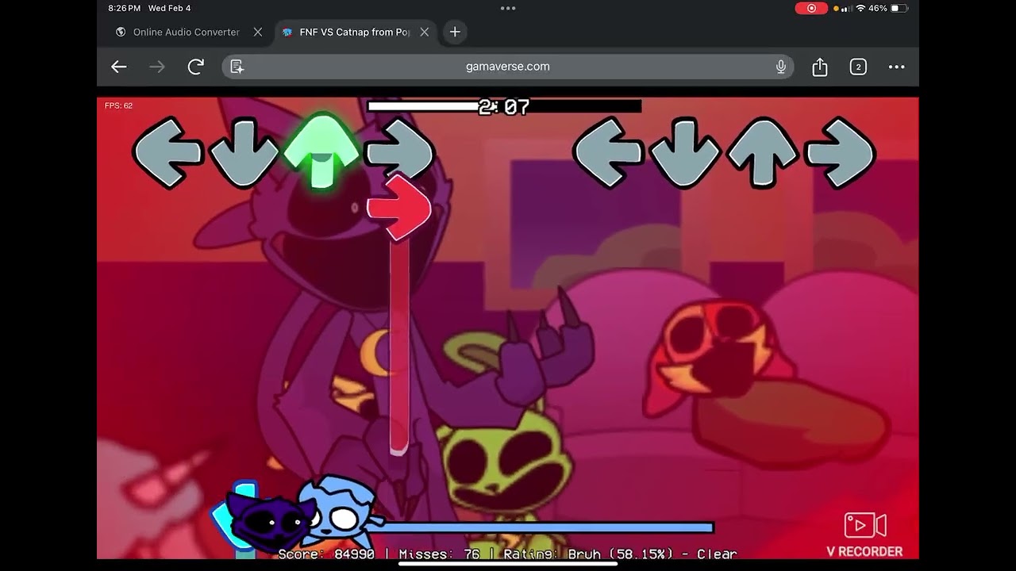Click the song time progress bar
This screenshot has height=571, width=1016.
click(504, 106)
